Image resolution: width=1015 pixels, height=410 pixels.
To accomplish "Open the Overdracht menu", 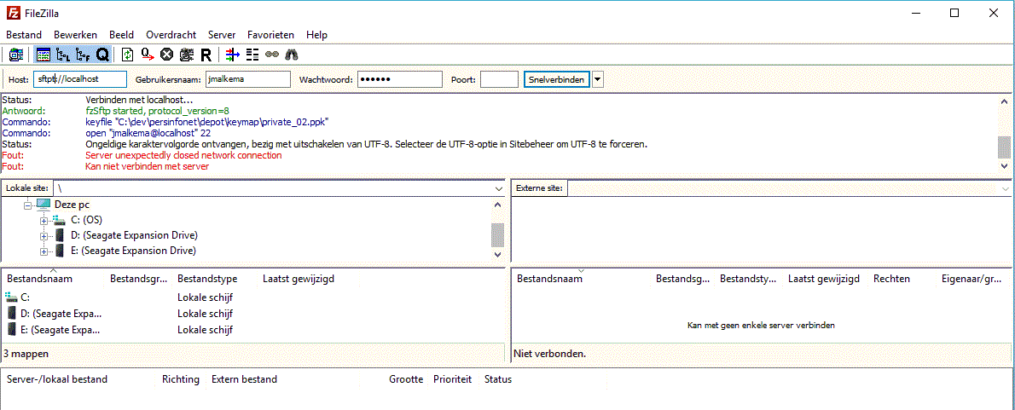I will tap(171, 35).
